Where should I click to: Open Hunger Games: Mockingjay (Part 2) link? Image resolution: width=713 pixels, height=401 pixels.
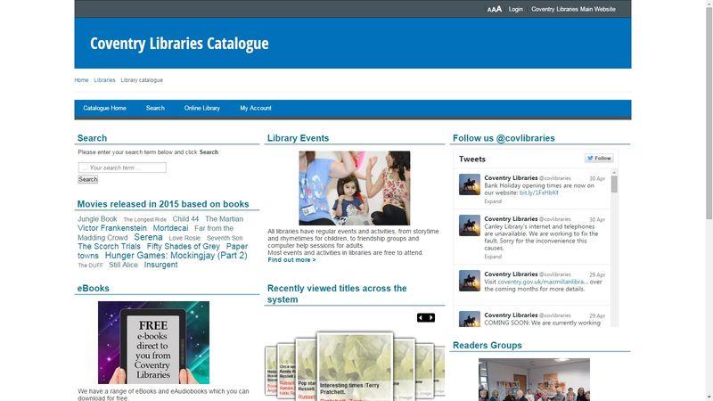(176, 256)
